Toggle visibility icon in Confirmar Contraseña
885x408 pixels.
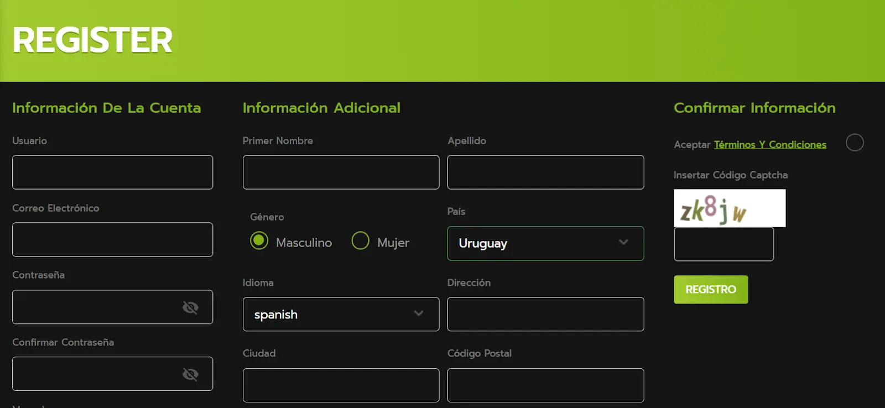click(190, 374)
